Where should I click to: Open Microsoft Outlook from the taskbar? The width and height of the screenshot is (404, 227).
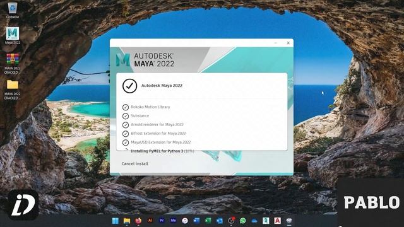point(220,221)
